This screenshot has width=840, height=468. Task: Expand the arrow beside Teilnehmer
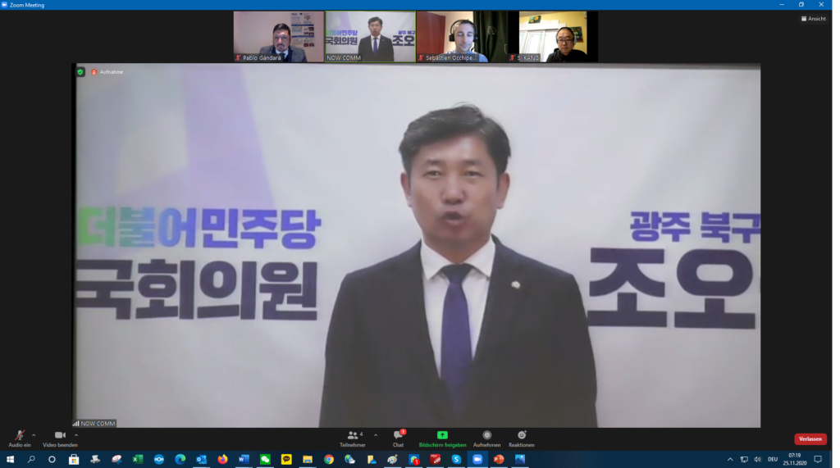[x=376, y=435]
